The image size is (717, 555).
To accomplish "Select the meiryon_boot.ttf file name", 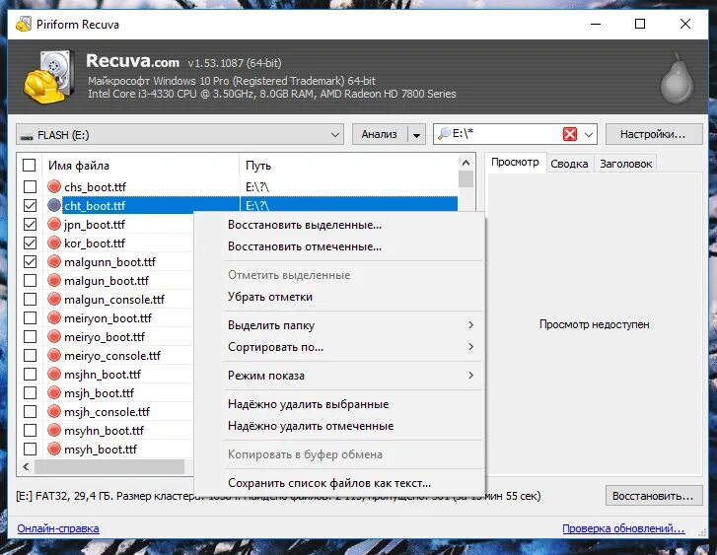I will (x=108, y=318).
